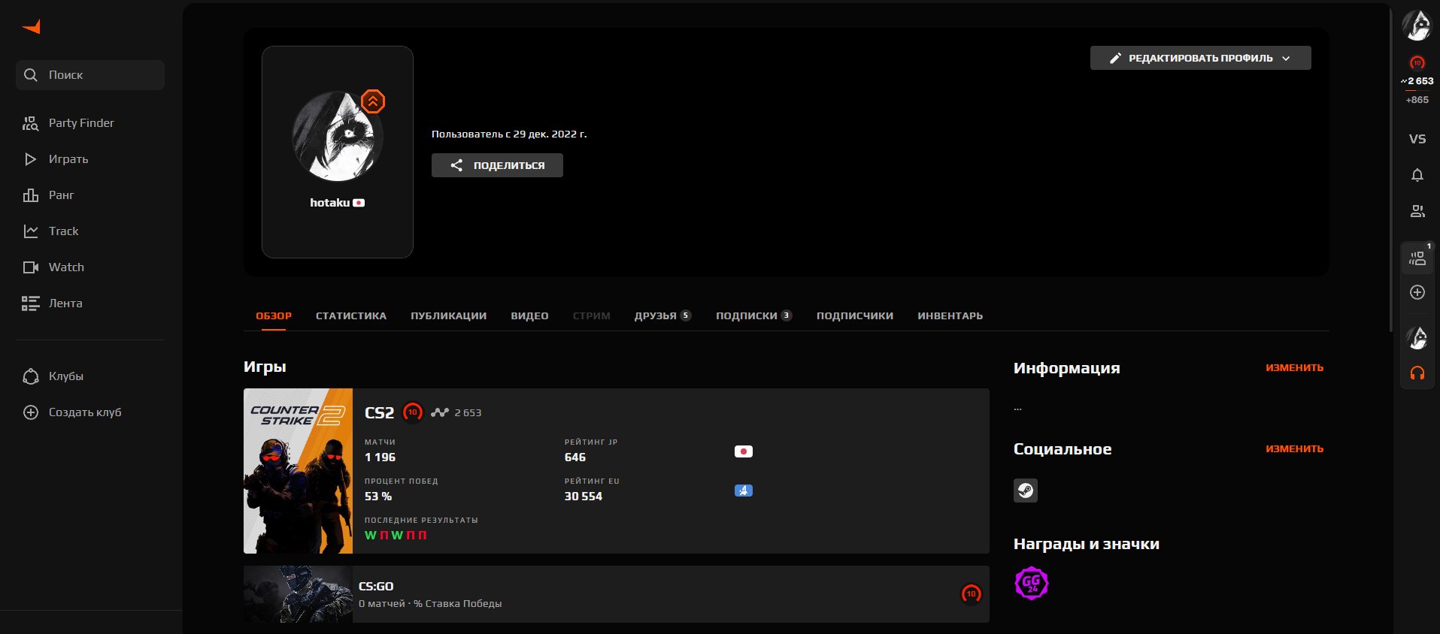Click the Лента feed icon
This screenshot has width=1440, height=634.
pyautogui.click(x=31, y=303)
